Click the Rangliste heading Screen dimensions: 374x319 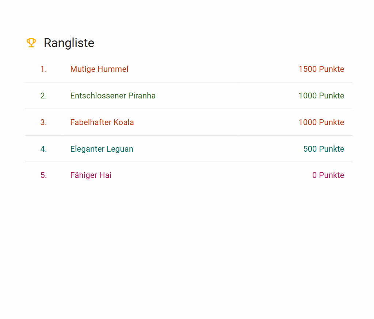[69, 43]
